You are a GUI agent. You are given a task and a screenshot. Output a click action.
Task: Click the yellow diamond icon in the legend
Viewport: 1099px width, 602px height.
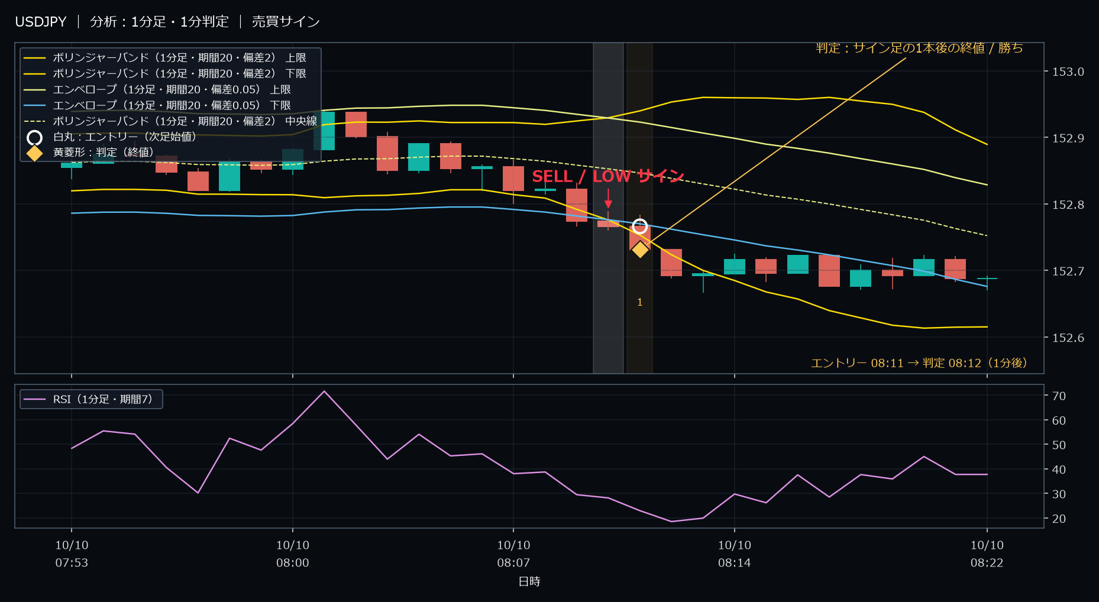pyautogui.click(x=35, y=153)
